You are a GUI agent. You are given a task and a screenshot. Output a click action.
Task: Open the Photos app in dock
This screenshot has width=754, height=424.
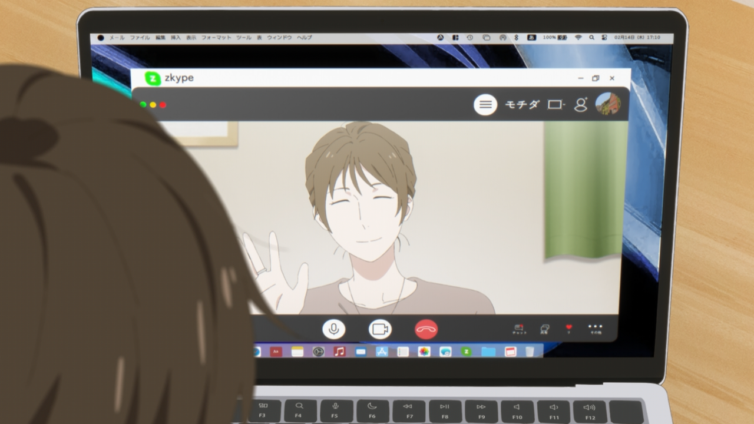pos(424,352)
